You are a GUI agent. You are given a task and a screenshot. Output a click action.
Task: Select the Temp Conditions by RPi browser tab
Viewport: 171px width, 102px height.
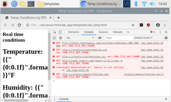click(x=28, y=18)
